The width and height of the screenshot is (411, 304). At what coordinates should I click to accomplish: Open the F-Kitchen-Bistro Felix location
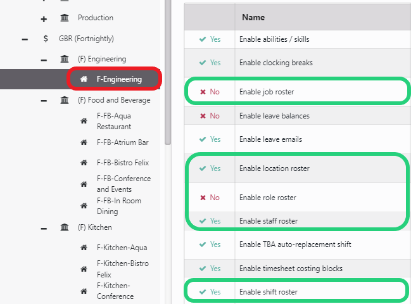point(123,269)
